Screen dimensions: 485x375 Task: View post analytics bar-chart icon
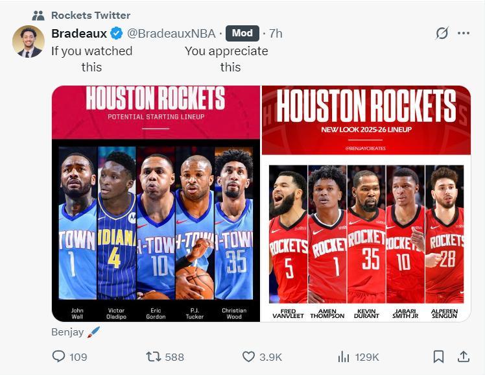pos(344,356)
